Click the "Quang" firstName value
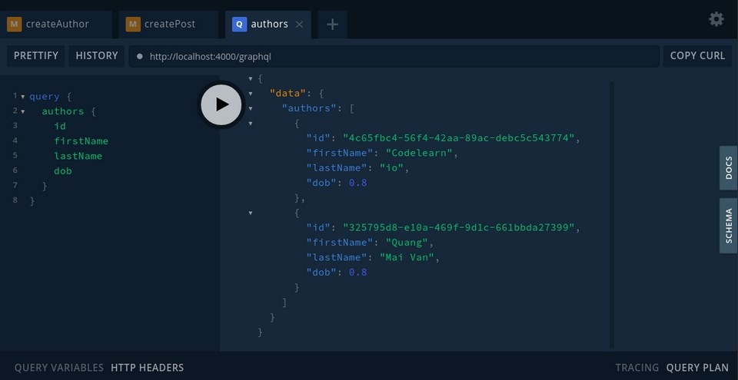Screen dimensions: 738x380 tap(407, 243)
